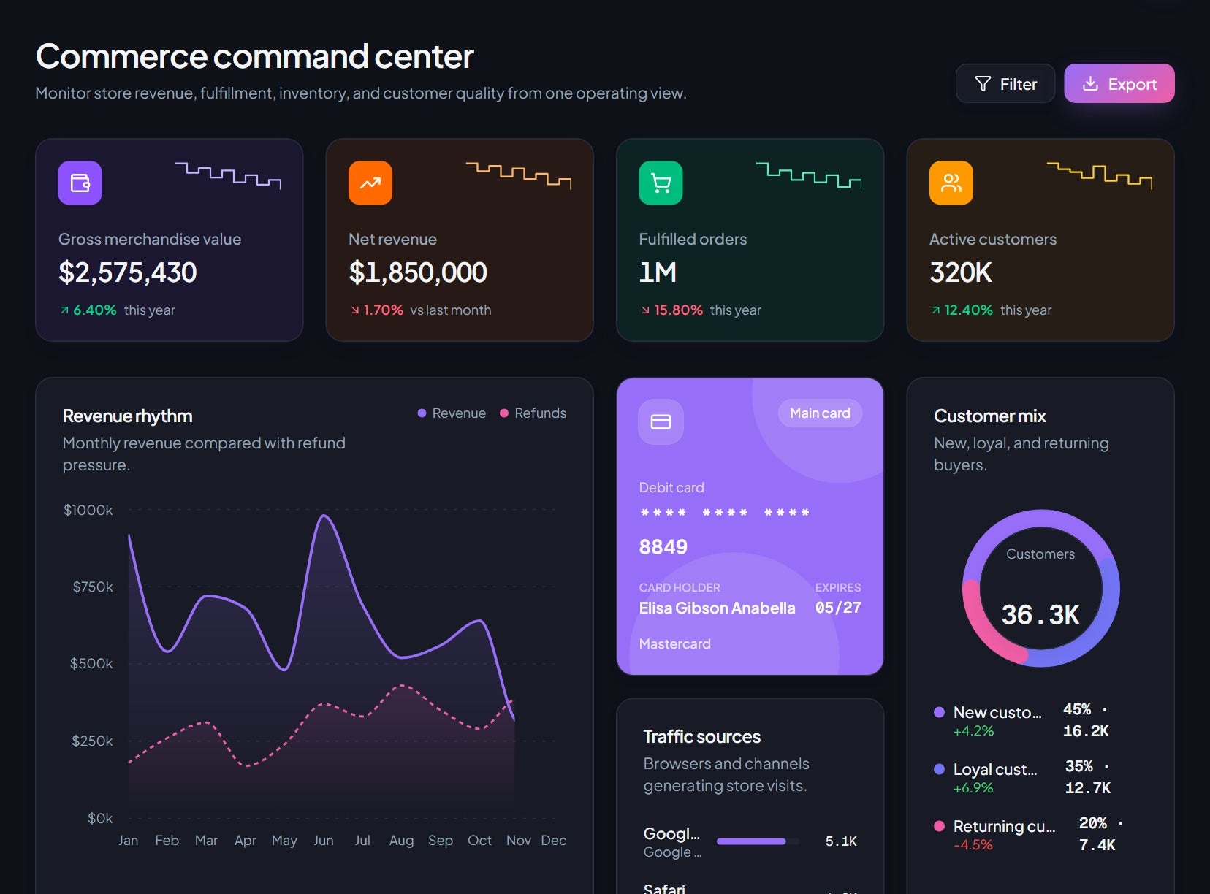The height and width of the screenshot is (894, 1210).
Task: Click the 7.4K returning customers value
Action: [x=1097, y=845]
